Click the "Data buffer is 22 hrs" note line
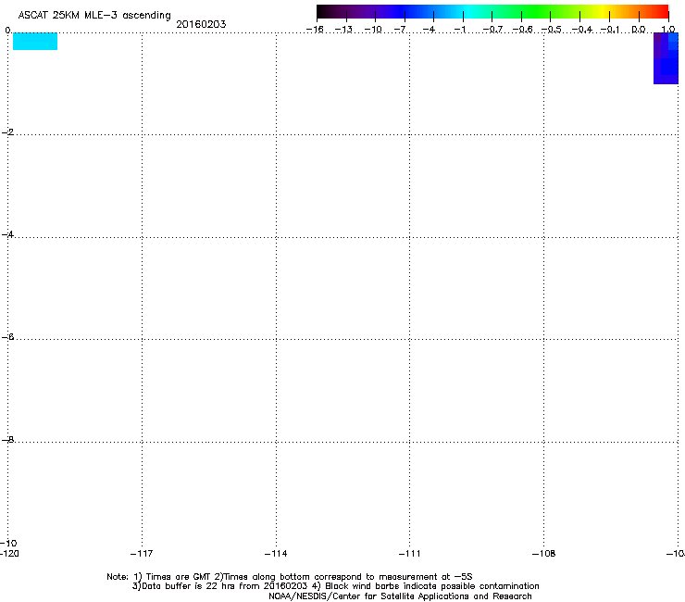Image resolution: width=685 pixels, height=602 pixels. [x=335, y=586]
